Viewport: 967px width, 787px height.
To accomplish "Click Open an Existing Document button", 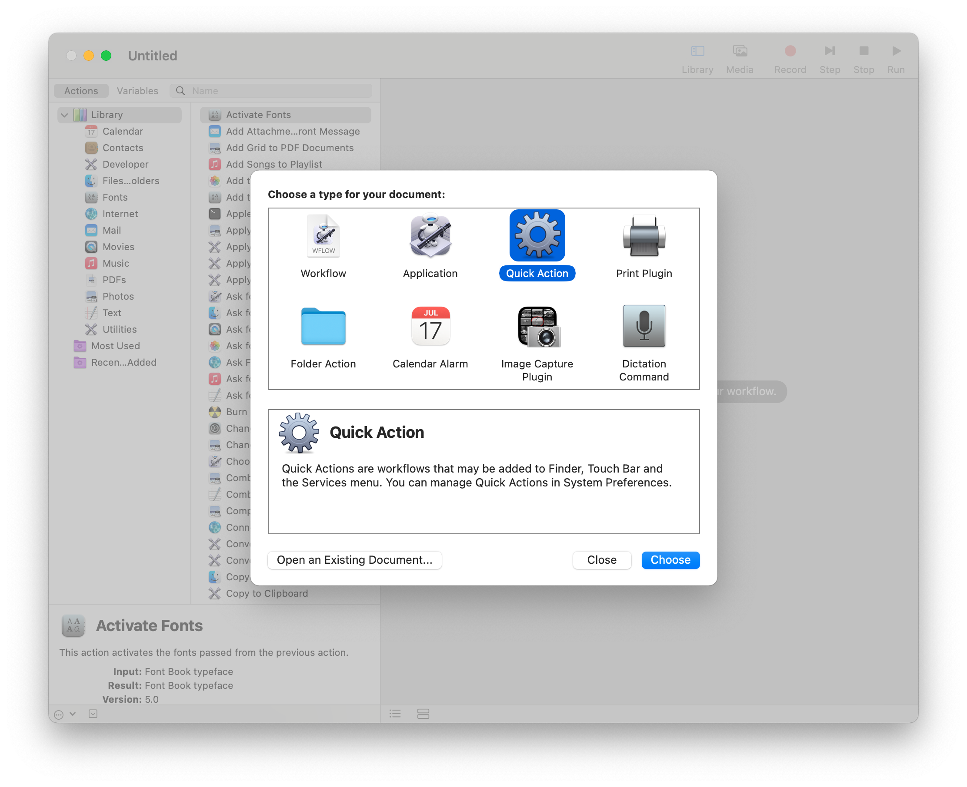I will [x=354, y=560].
